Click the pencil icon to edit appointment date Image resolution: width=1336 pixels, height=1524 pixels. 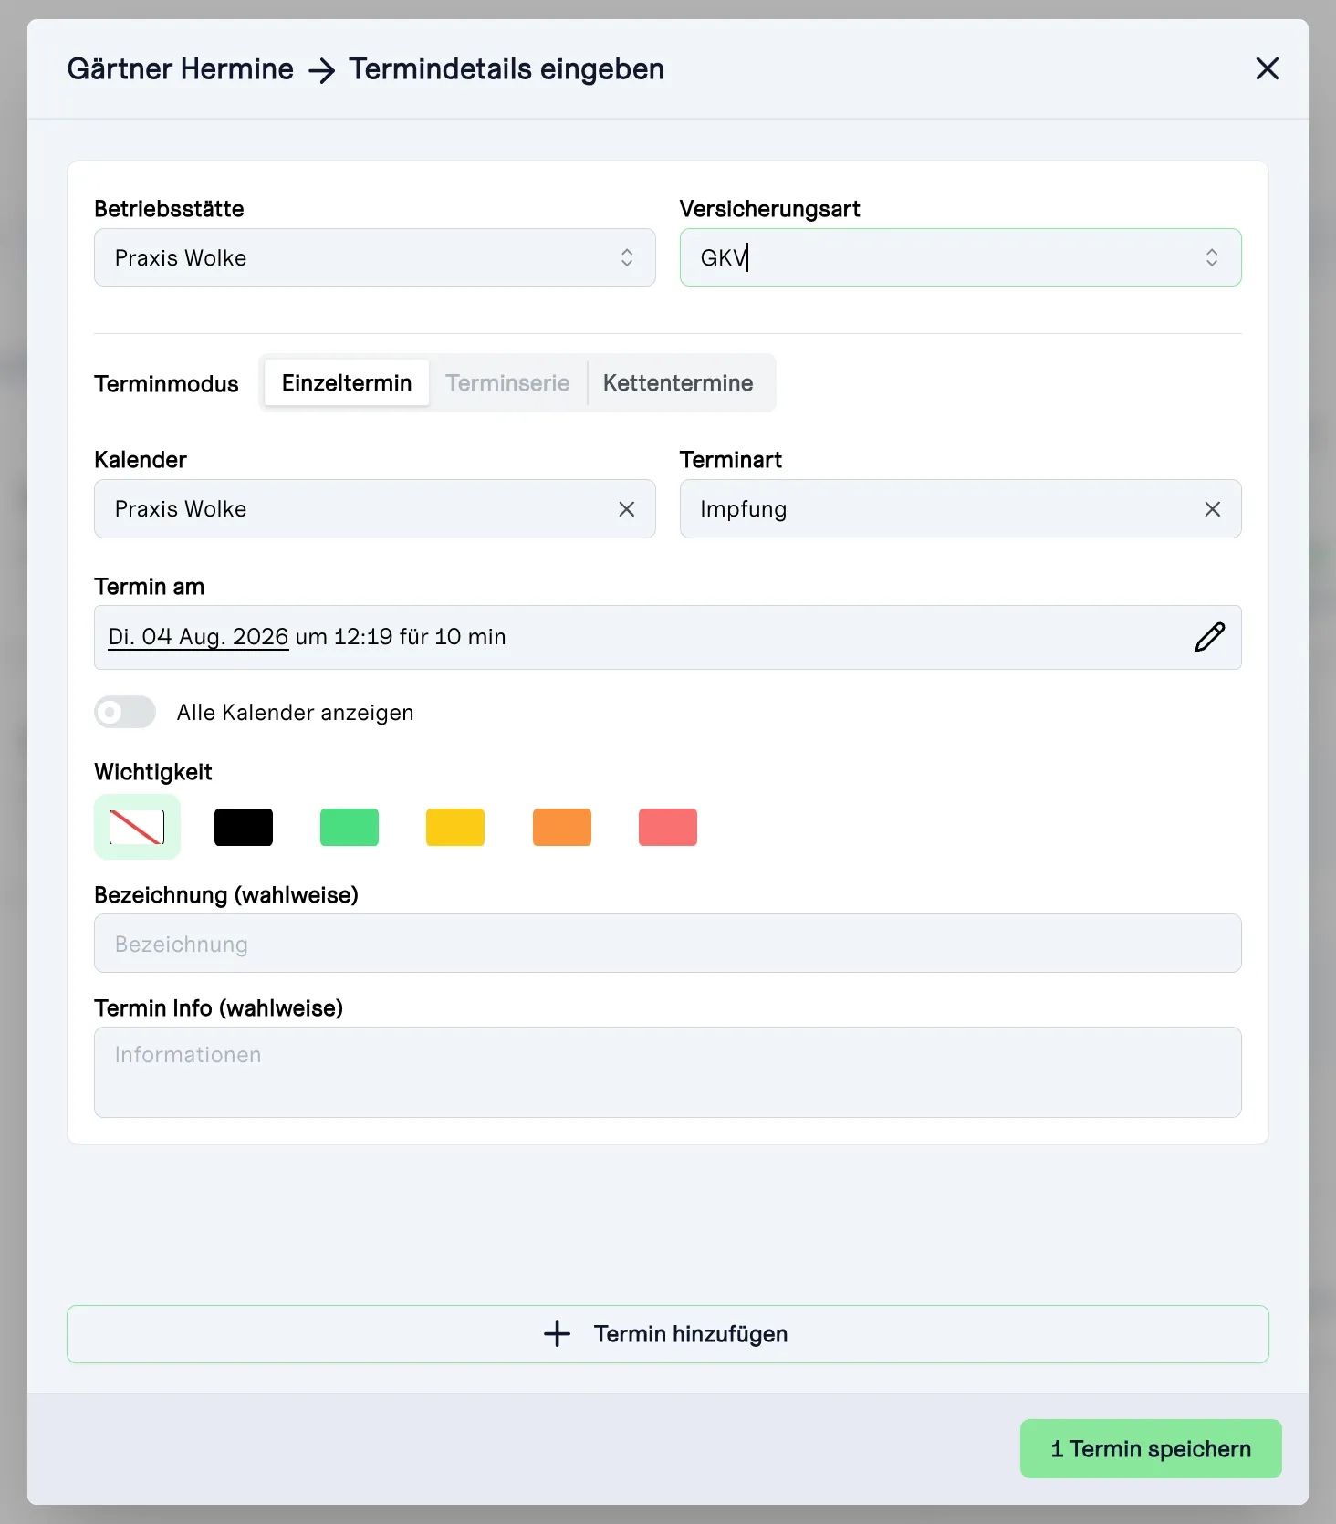tap(1209, 637)
